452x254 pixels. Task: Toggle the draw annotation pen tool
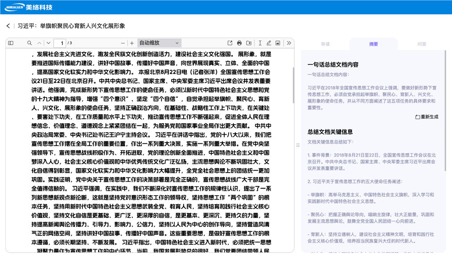(x=269, y=43)
